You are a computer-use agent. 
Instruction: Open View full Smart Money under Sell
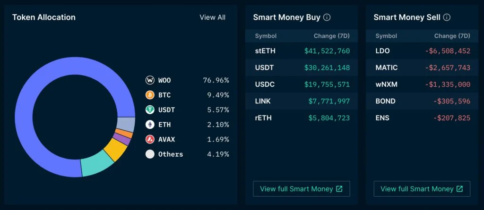coord(422,189)
